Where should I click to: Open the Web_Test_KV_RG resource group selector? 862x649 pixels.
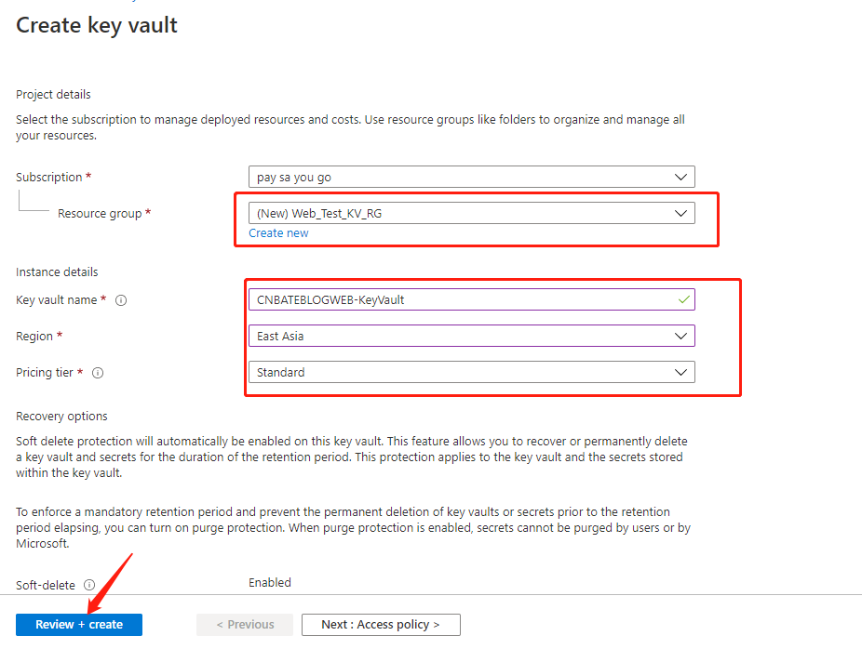472,213
